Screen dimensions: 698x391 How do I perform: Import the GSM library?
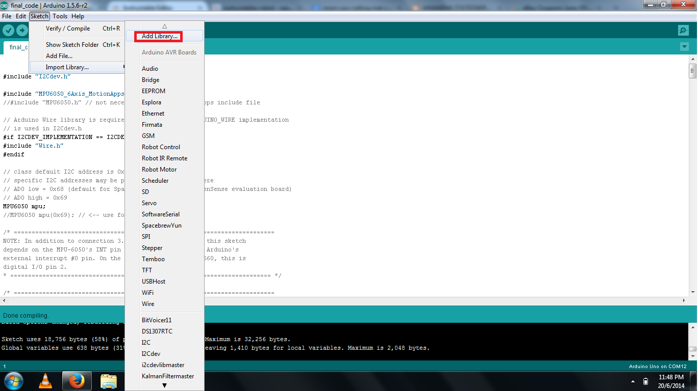tap(164, 136)
